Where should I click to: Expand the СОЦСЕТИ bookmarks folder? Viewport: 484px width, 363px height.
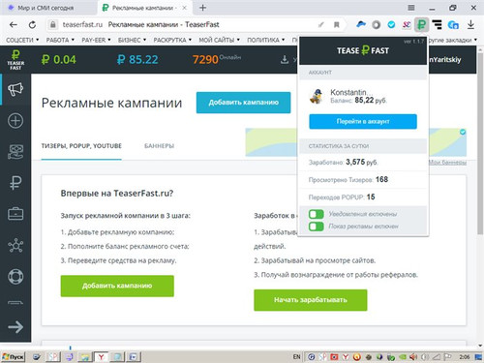[x=22, y=40]
